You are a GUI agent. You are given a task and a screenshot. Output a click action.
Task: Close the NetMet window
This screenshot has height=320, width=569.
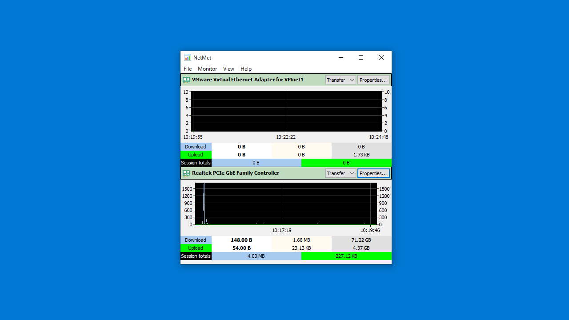[x=381, y=57]
